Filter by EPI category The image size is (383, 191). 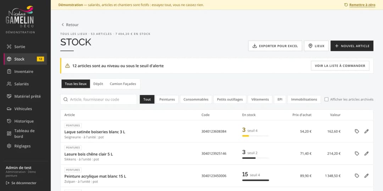tap(280, 99)
